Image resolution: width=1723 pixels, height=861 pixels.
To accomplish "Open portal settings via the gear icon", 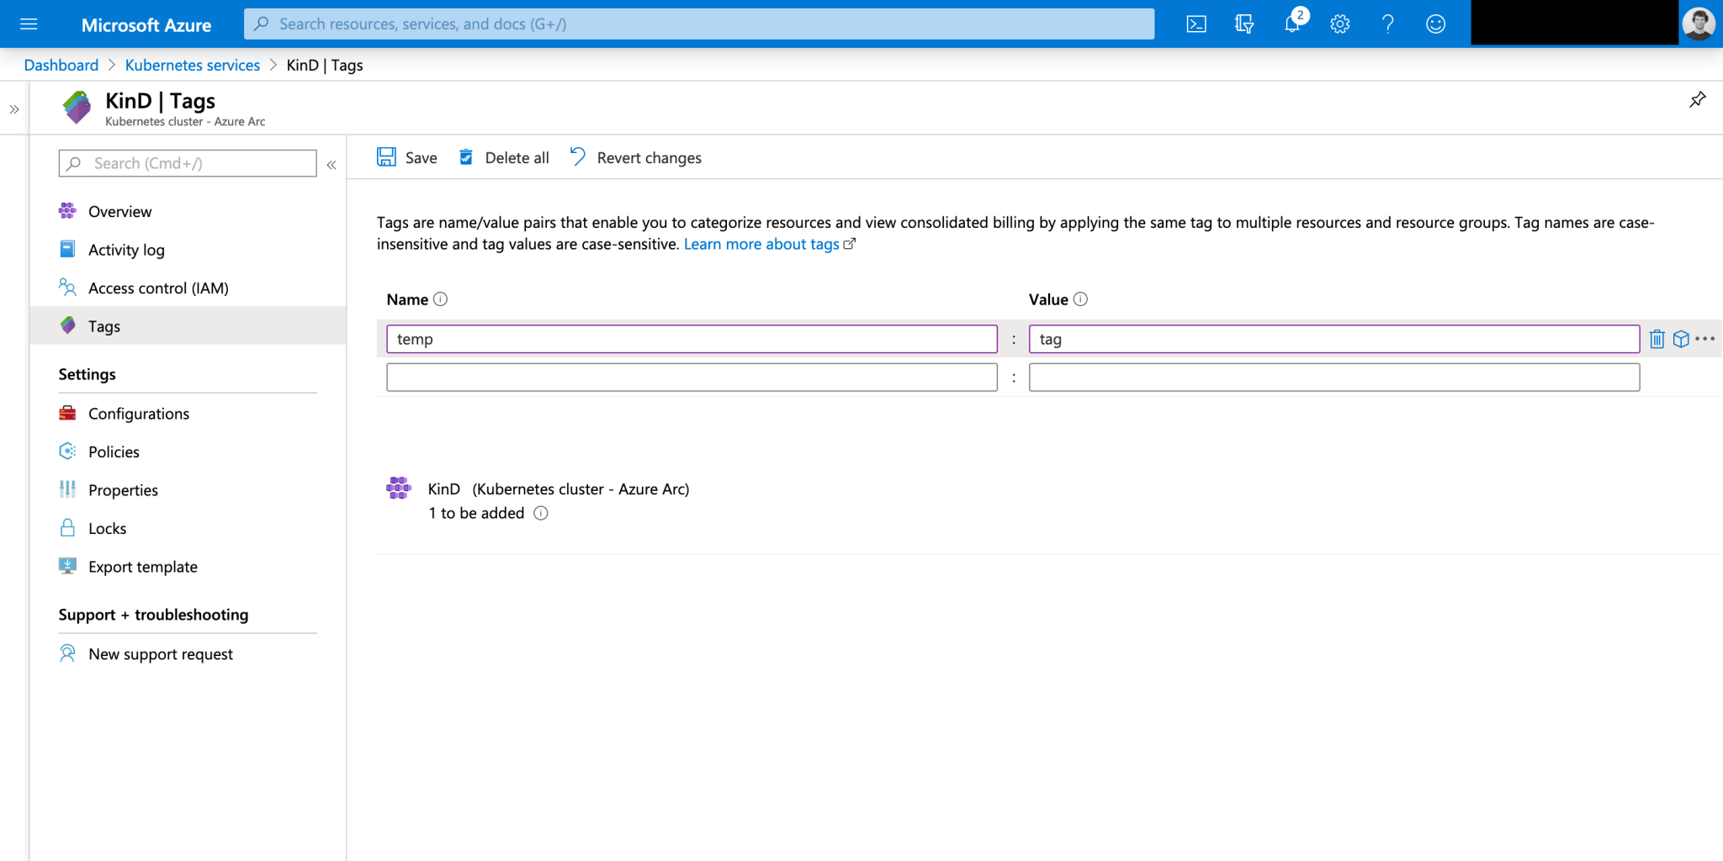I will [1339, 24].
